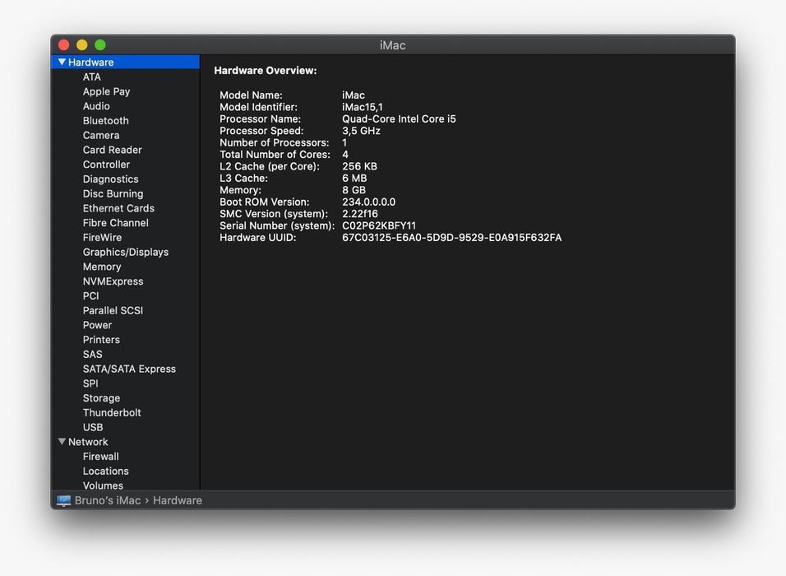Click the computer icon in the path bar
Screen dimensions: 786x576
63,500
